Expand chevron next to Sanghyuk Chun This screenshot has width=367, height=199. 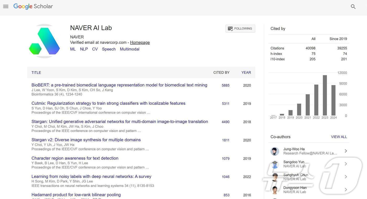point(346,177)
